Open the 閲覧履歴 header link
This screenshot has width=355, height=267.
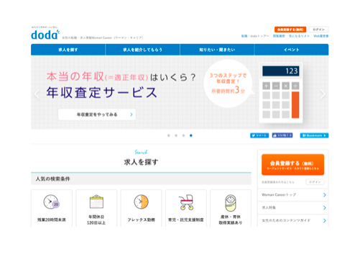[279, 36]
